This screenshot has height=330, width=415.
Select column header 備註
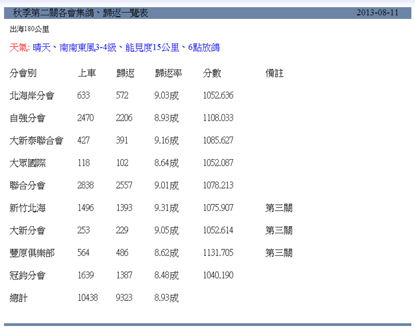click(274, 73)
